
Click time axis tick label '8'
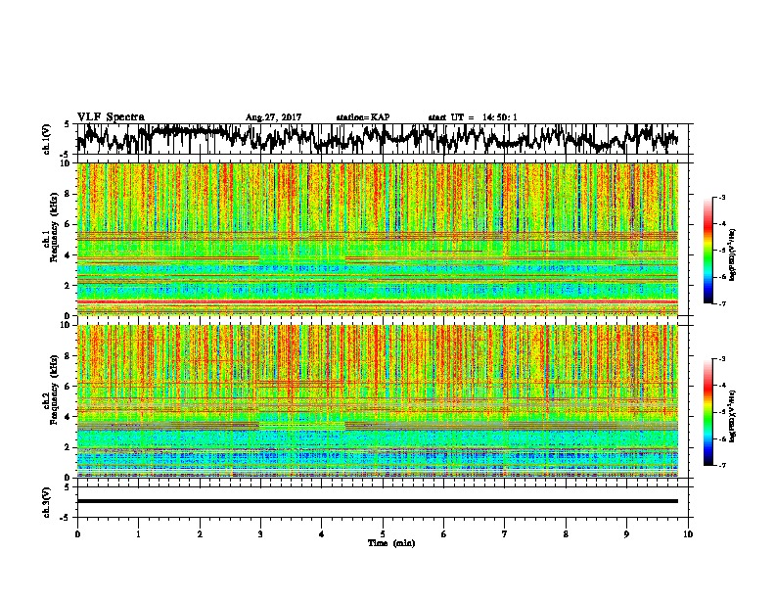pyautogui.click(x=566, y=533)
